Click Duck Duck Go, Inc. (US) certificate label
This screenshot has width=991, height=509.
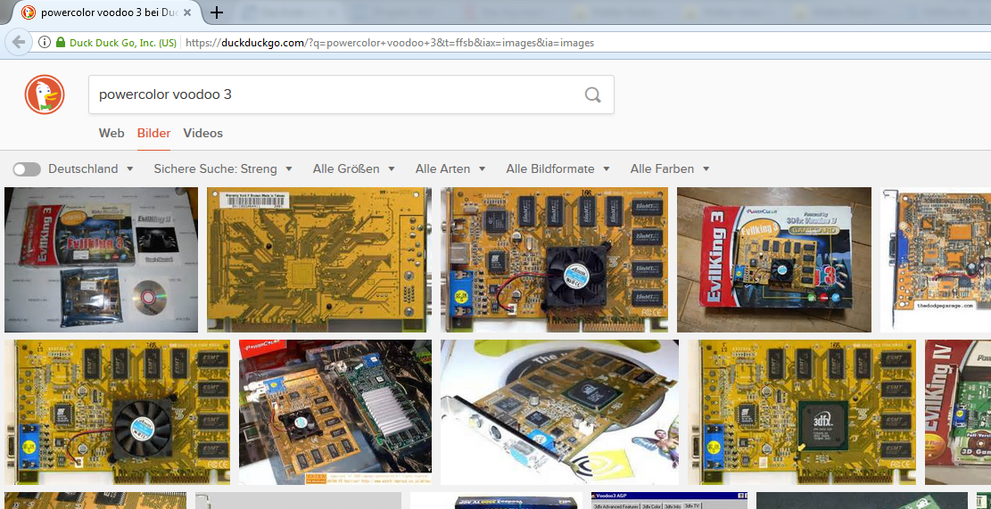[x=122, y=43]
